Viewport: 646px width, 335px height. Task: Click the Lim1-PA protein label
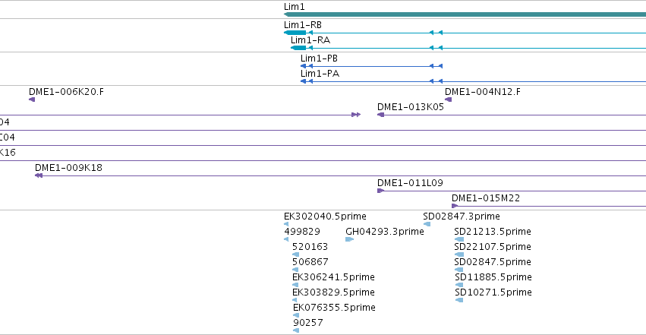320,74
